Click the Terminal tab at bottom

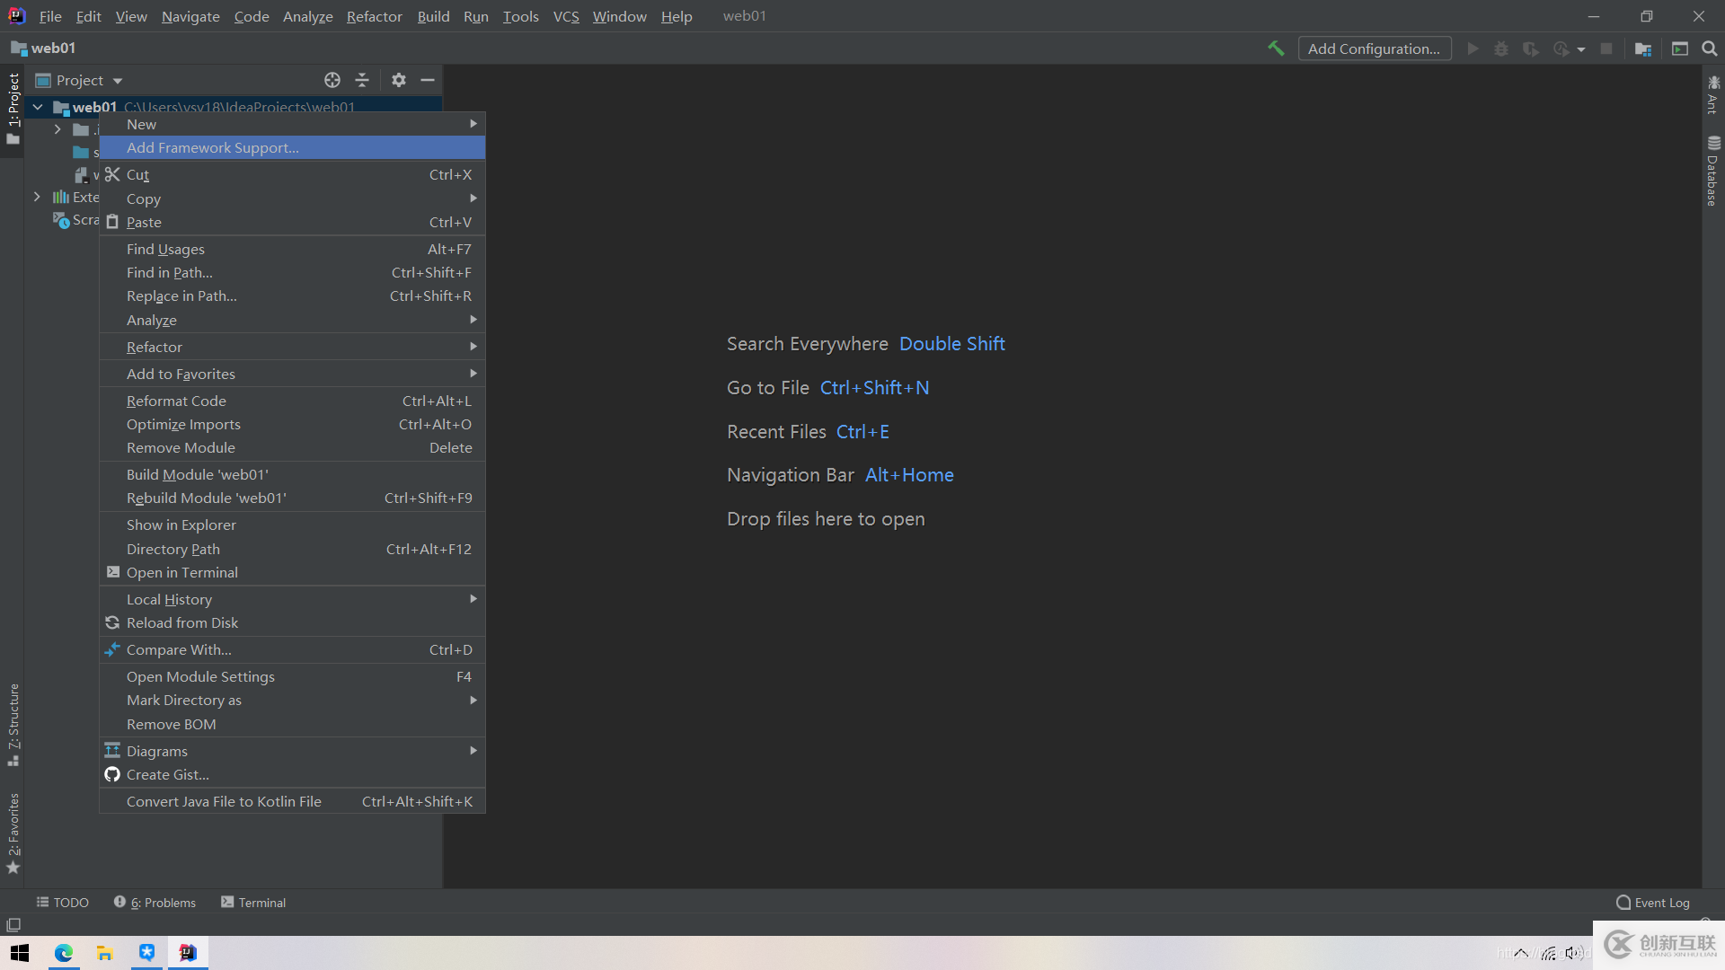tap(252, 902)
